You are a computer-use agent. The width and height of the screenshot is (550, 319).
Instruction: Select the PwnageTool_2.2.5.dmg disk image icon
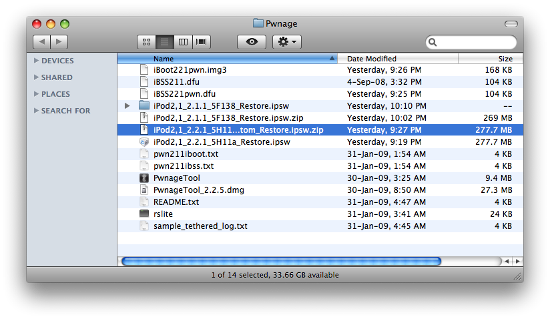(x=144, y=190)
